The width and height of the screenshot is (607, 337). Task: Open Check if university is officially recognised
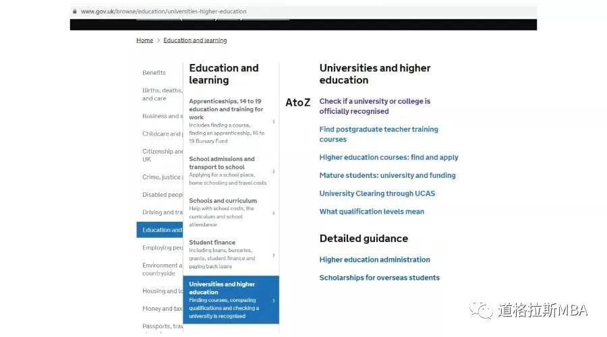pyautogui.click(x=374, y=106)
